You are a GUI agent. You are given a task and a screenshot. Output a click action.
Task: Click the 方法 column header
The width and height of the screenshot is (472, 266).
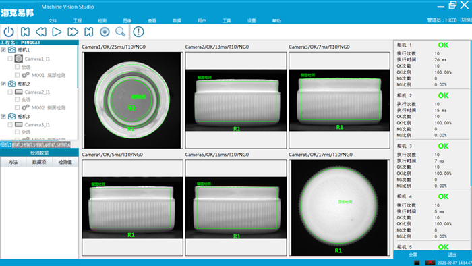13,162
